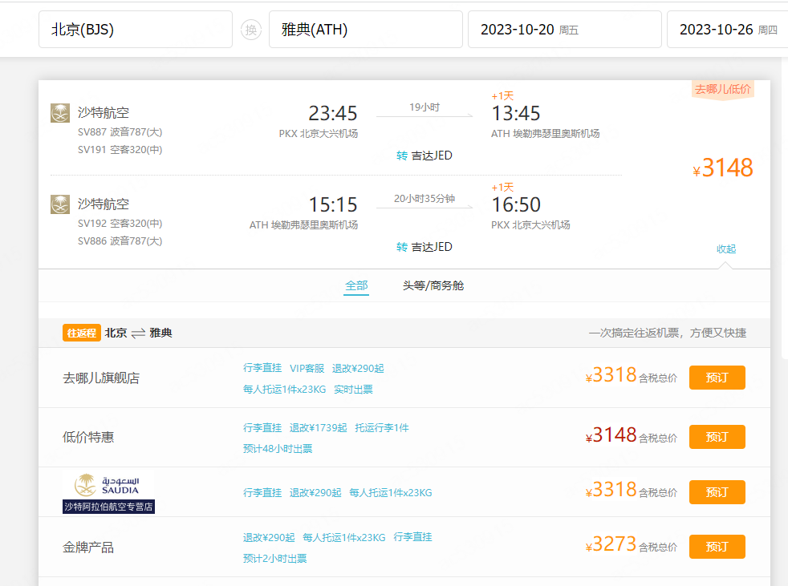Screen dimensions: 788x586
Task: Click the 往返程 round-trip badge
Action: point(81,333)
